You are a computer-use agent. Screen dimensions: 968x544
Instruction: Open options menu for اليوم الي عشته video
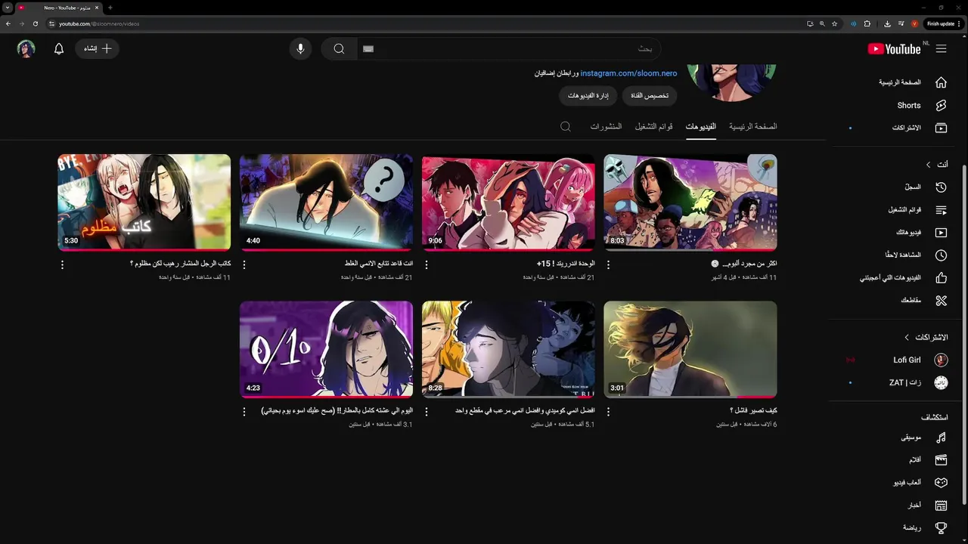pos(244,412)
